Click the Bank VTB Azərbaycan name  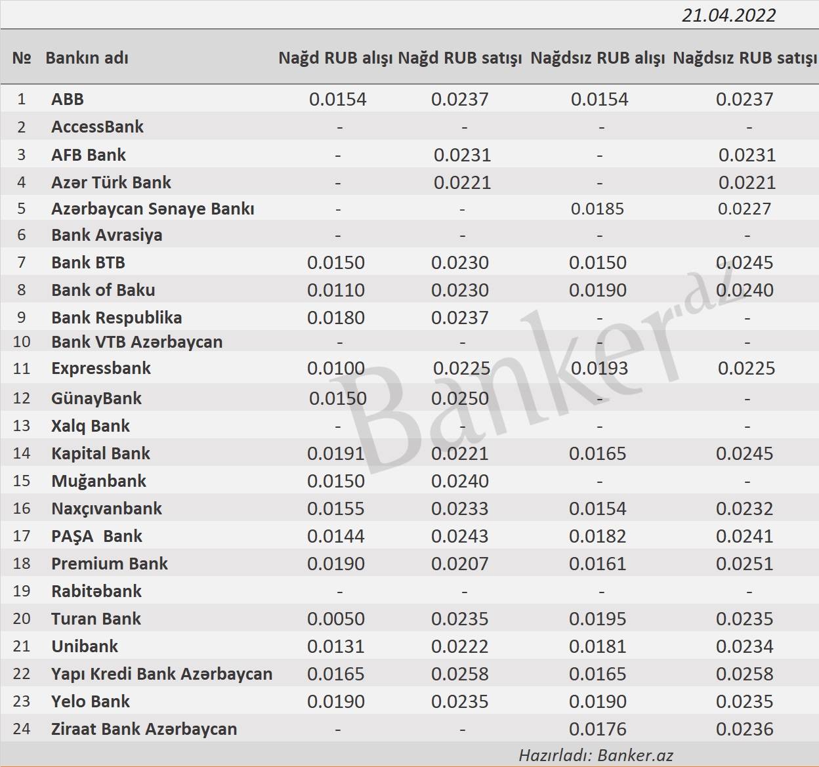136,342
